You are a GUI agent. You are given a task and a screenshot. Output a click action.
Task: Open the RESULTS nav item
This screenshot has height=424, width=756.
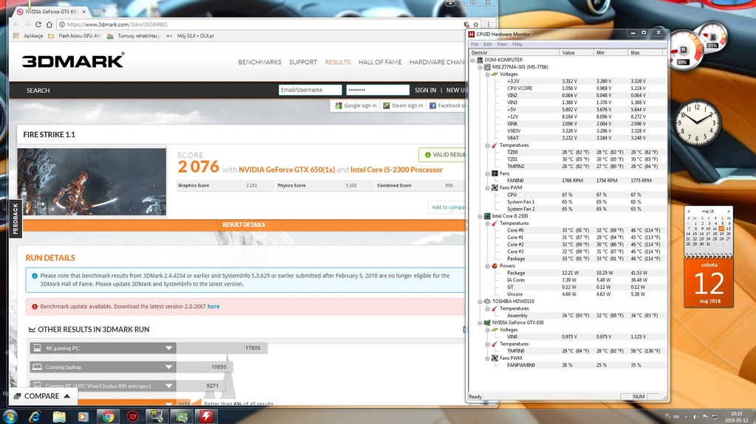337,62
